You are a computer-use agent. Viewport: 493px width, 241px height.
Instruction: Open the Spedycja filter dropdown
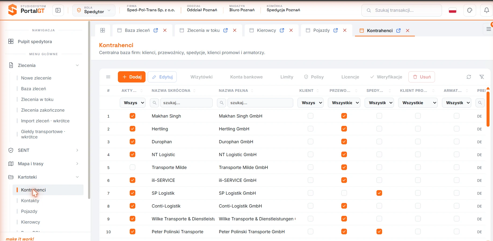tap(379, 103)
